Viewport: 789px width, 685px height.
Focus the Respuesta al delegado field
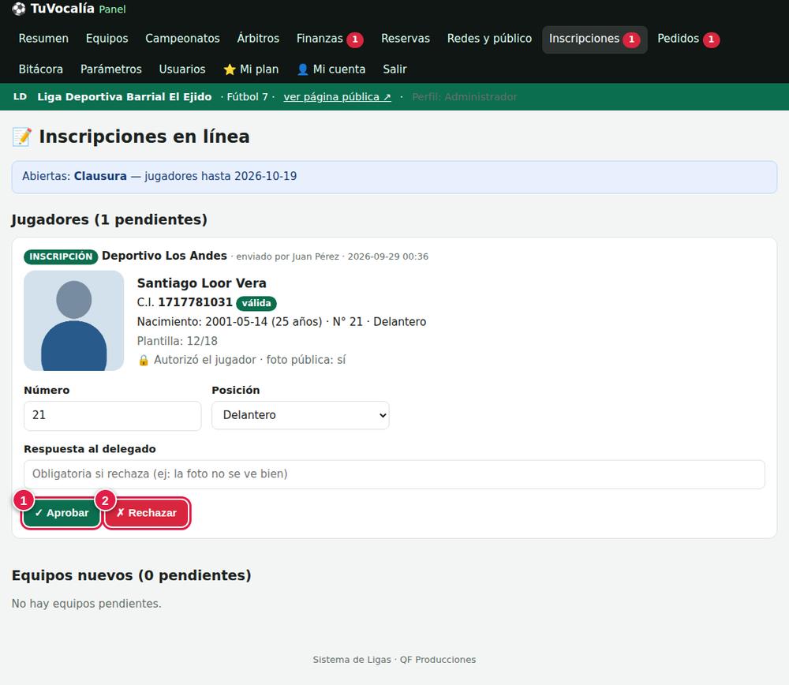tap(394, 474)
